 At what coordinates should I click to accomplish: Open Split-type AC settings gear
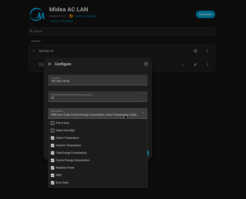coord(195,51)
